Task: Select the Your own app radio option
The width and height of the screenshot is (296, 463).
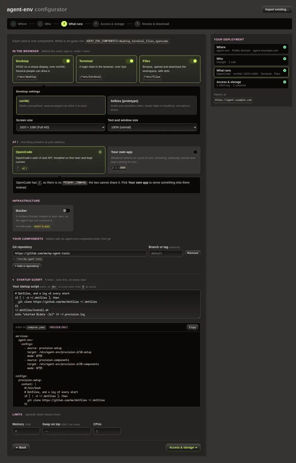Action: tap(195, 152)
